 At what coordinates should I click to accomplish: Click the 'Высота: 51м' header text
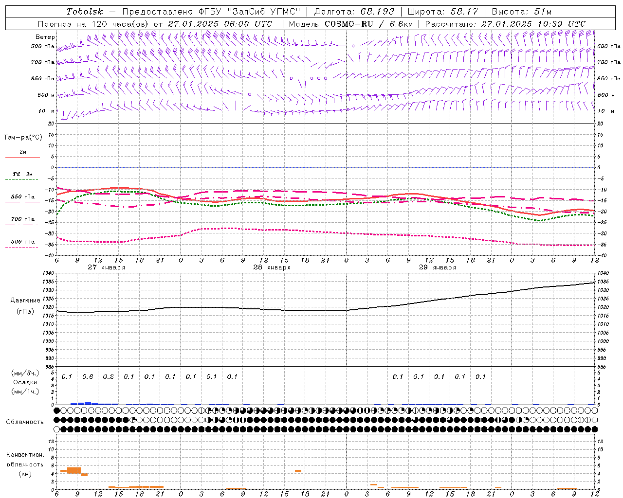[x=522, y=12]
